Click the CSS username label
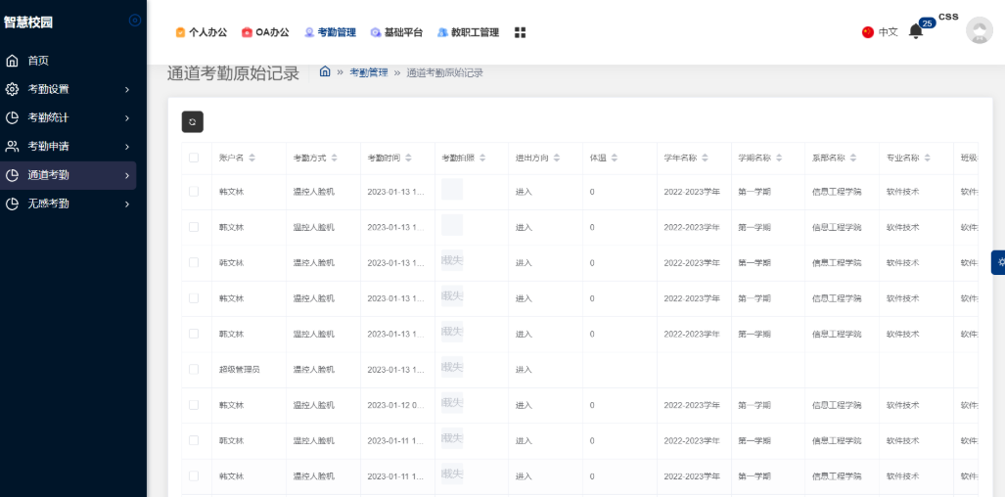Image resolution: width=1005 pixels, height=497 pixels. pyautogui.click(x=948, y=17)
